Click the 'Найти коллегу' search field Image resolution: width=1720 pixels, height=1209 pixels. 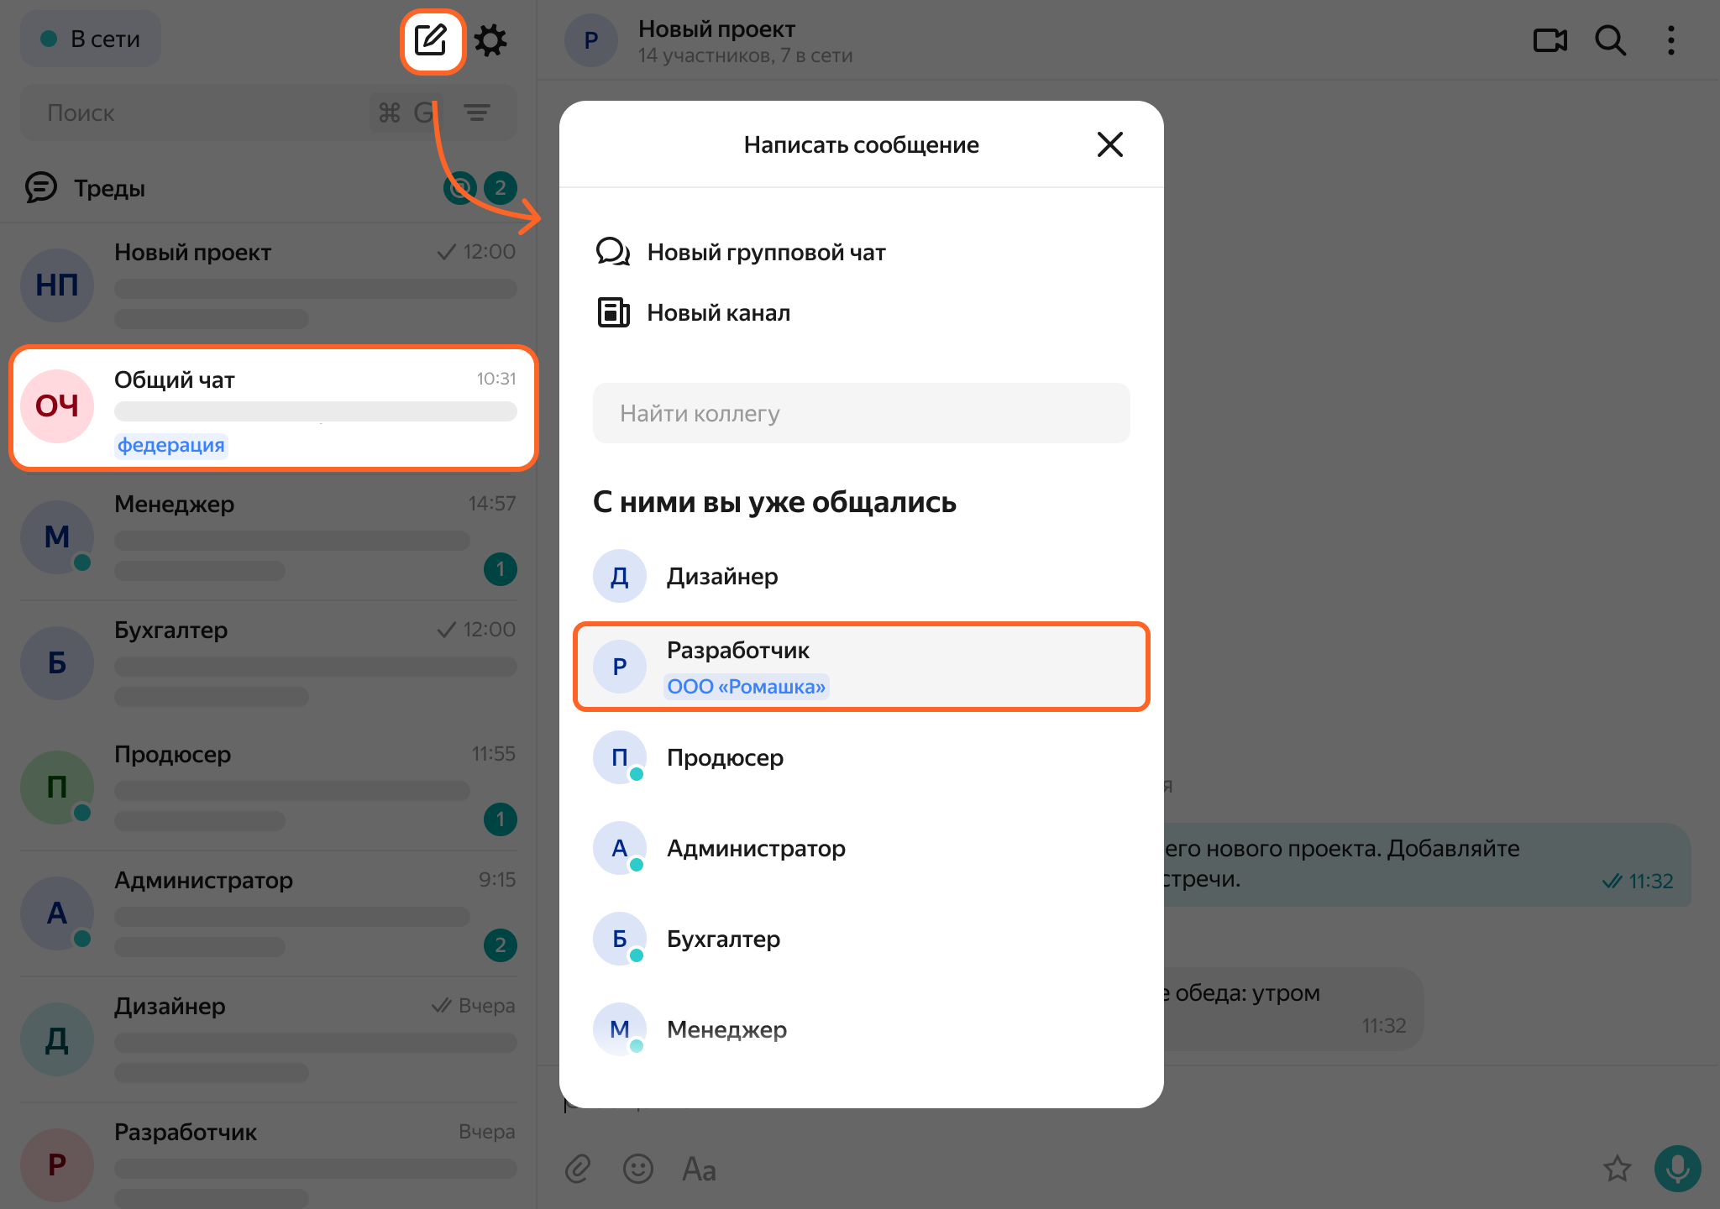(861, 413)
